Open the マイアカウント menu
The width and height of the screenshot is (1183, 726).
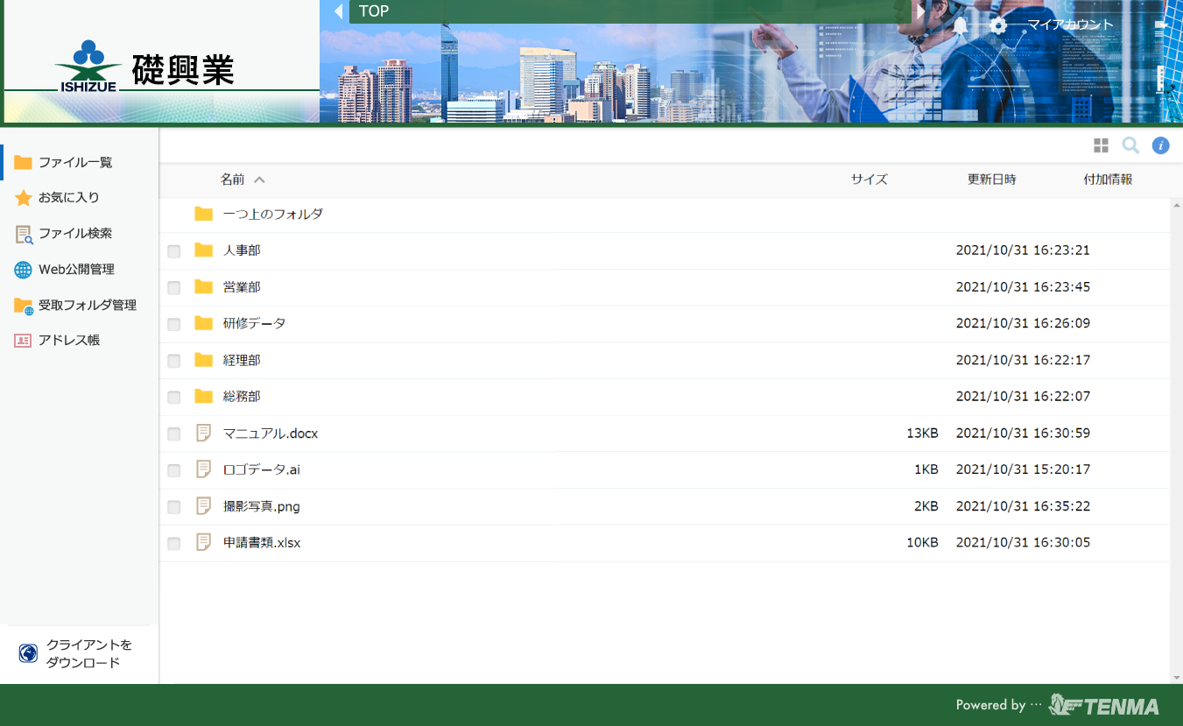pos(1070,25)
